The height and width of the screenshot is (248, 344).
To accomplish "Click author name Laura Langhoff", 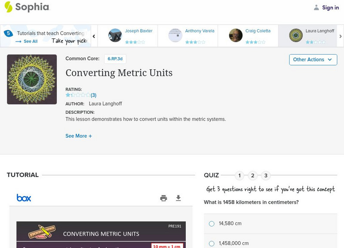I will pyautogui.click(x=105, y=104).
